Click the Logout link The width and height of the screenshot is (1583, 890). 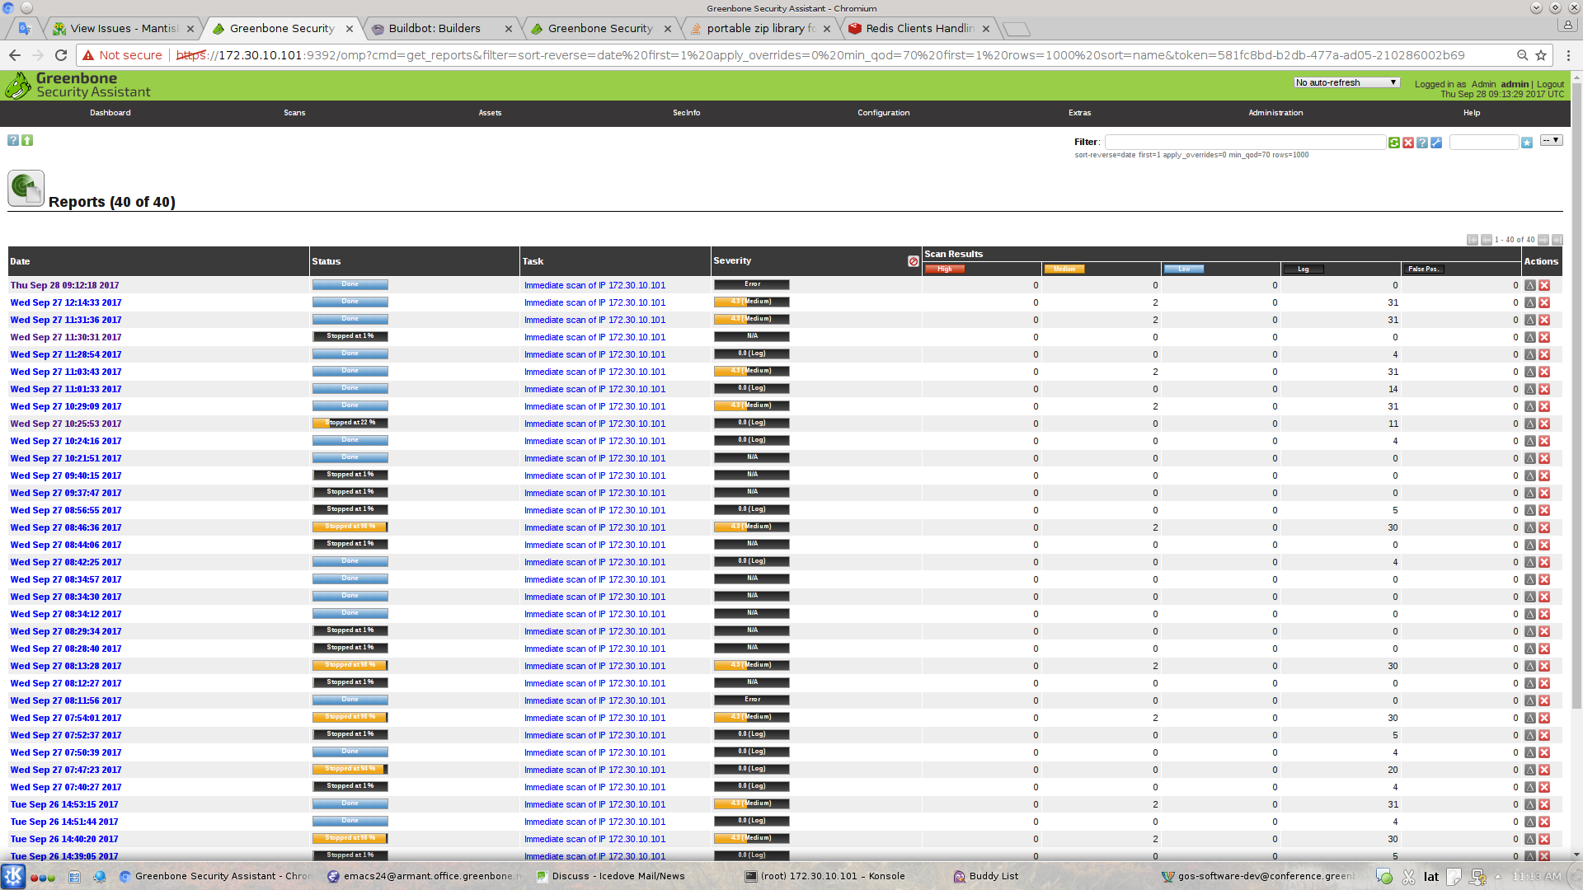(x=1550, y=84)
